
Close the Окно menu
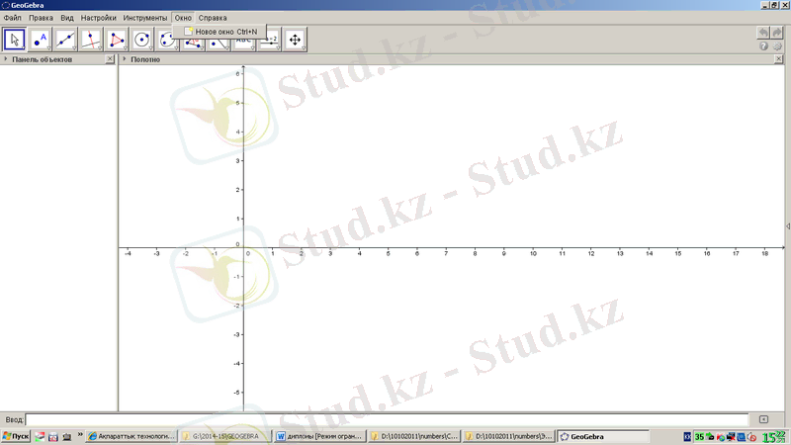[183, 18]
